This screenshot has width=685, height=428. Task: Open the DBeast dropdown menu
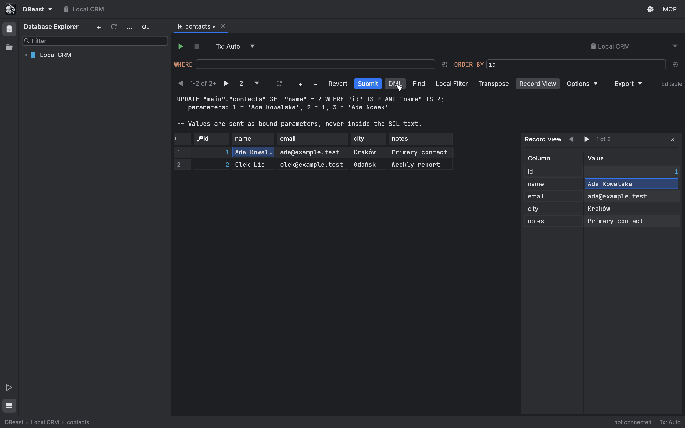tap(37, 9)
